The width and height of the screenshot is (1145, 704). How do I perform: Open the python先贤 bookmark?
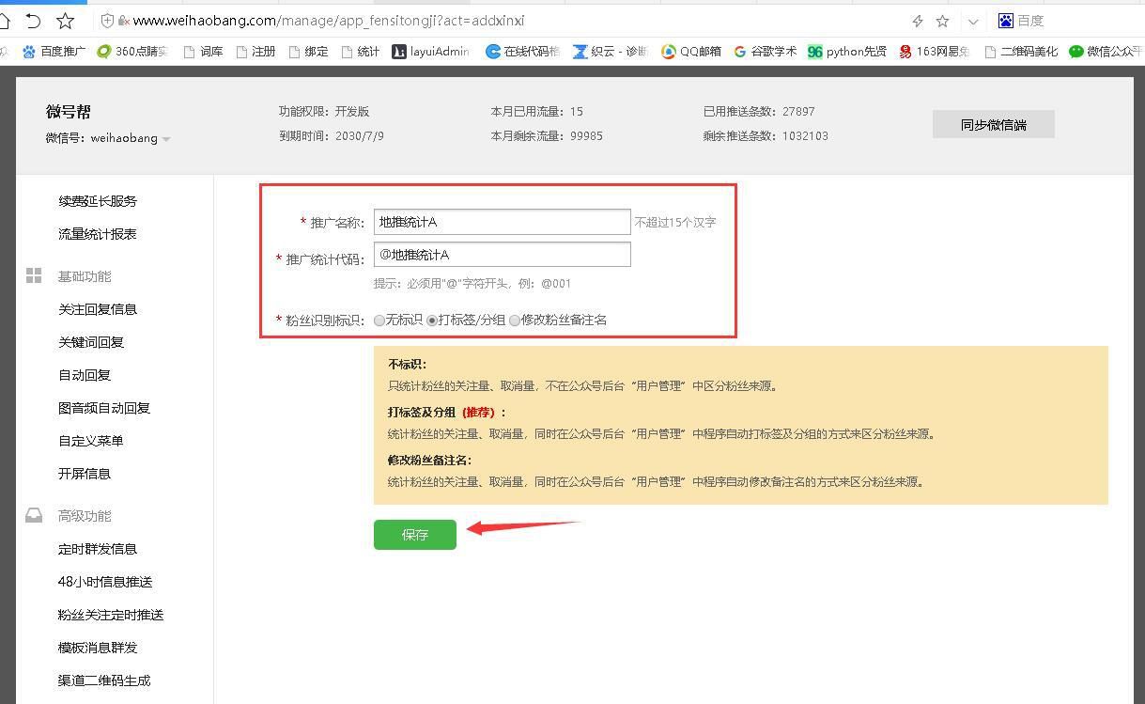[x=845, y=51]
